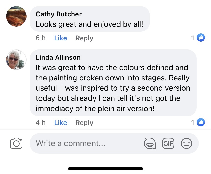The height and width of the screenshot is (174, 211).
Task: Tap the 4 h timestamp on Linda's comment
Action: (x=41, y=123)
